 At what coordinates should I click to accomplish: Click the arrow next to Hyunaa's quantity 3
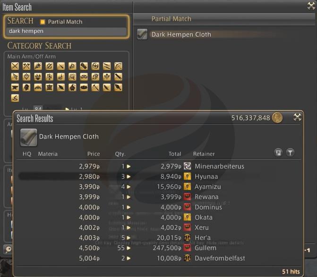click(129, 177)
